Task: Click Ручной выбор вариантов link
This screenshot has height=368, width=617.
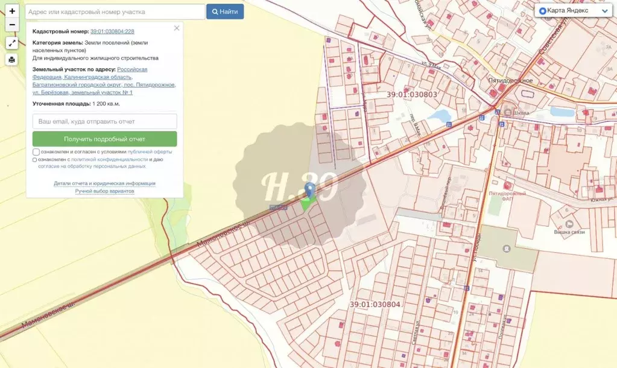Action: 104,191
